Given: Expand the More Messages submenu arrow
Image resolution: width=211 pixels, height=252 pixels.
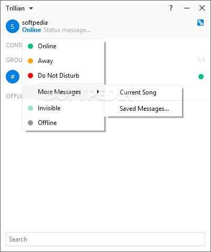Looking at the screenshot, I should click(98, 92).
